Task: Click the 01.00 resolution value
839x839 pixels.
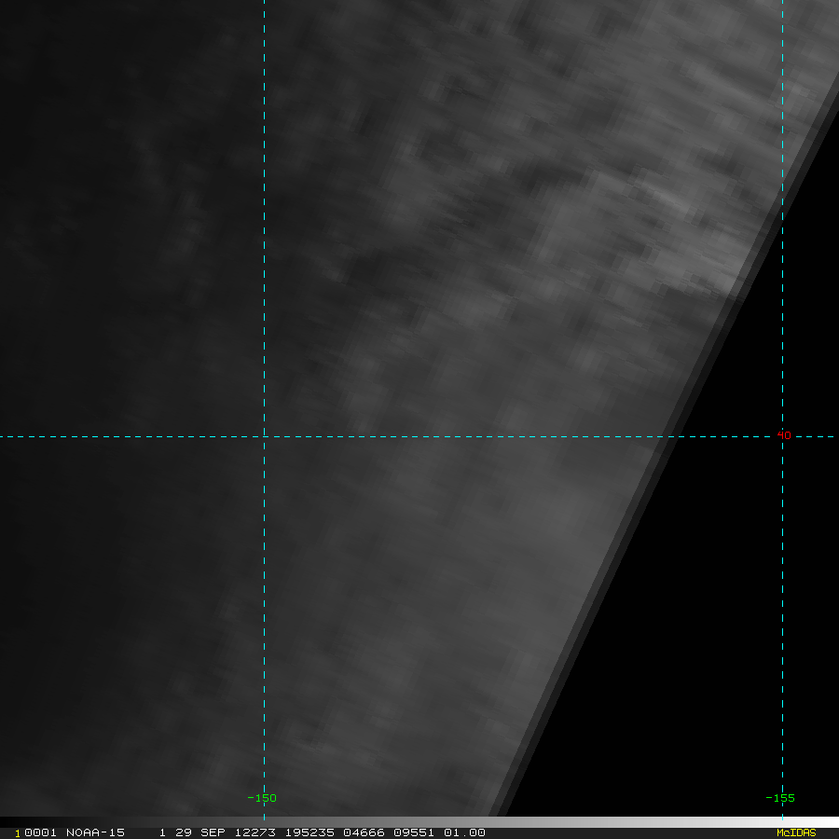Action: [x=464, y=832]
